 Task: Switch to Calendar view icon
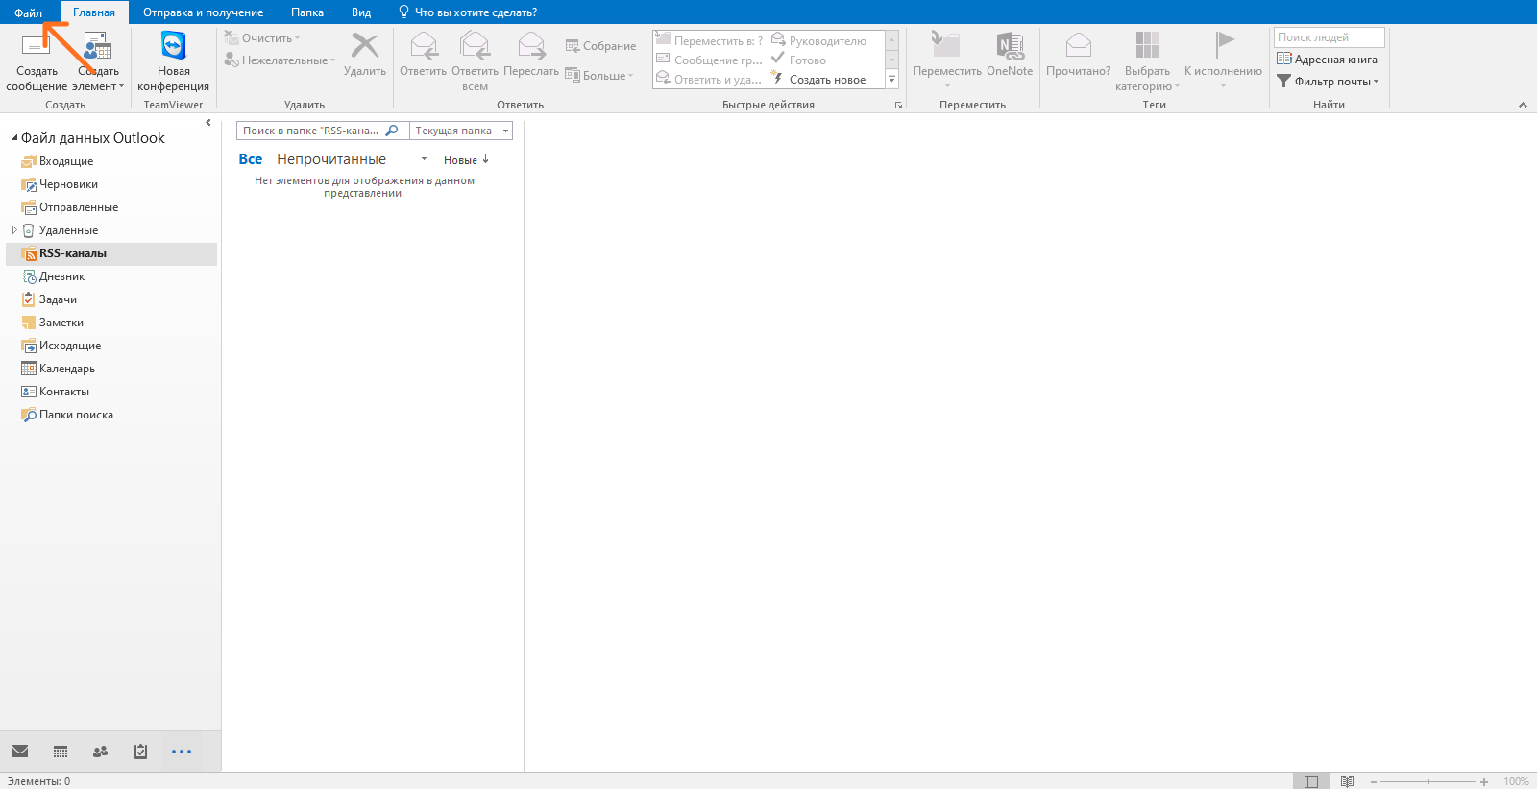61,752
